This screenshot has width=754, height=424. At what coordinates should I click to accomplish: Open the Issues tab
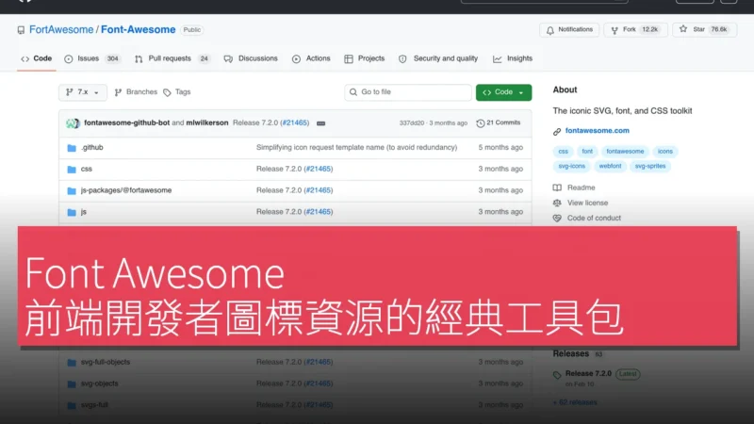pyautogui.click(x=91, y=58)
